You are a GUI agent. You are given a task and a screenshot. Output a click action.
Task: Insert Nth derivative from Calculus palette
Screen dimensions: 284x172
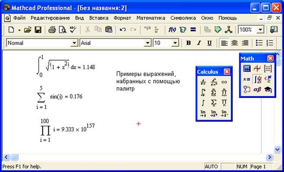tap(214, 82)
